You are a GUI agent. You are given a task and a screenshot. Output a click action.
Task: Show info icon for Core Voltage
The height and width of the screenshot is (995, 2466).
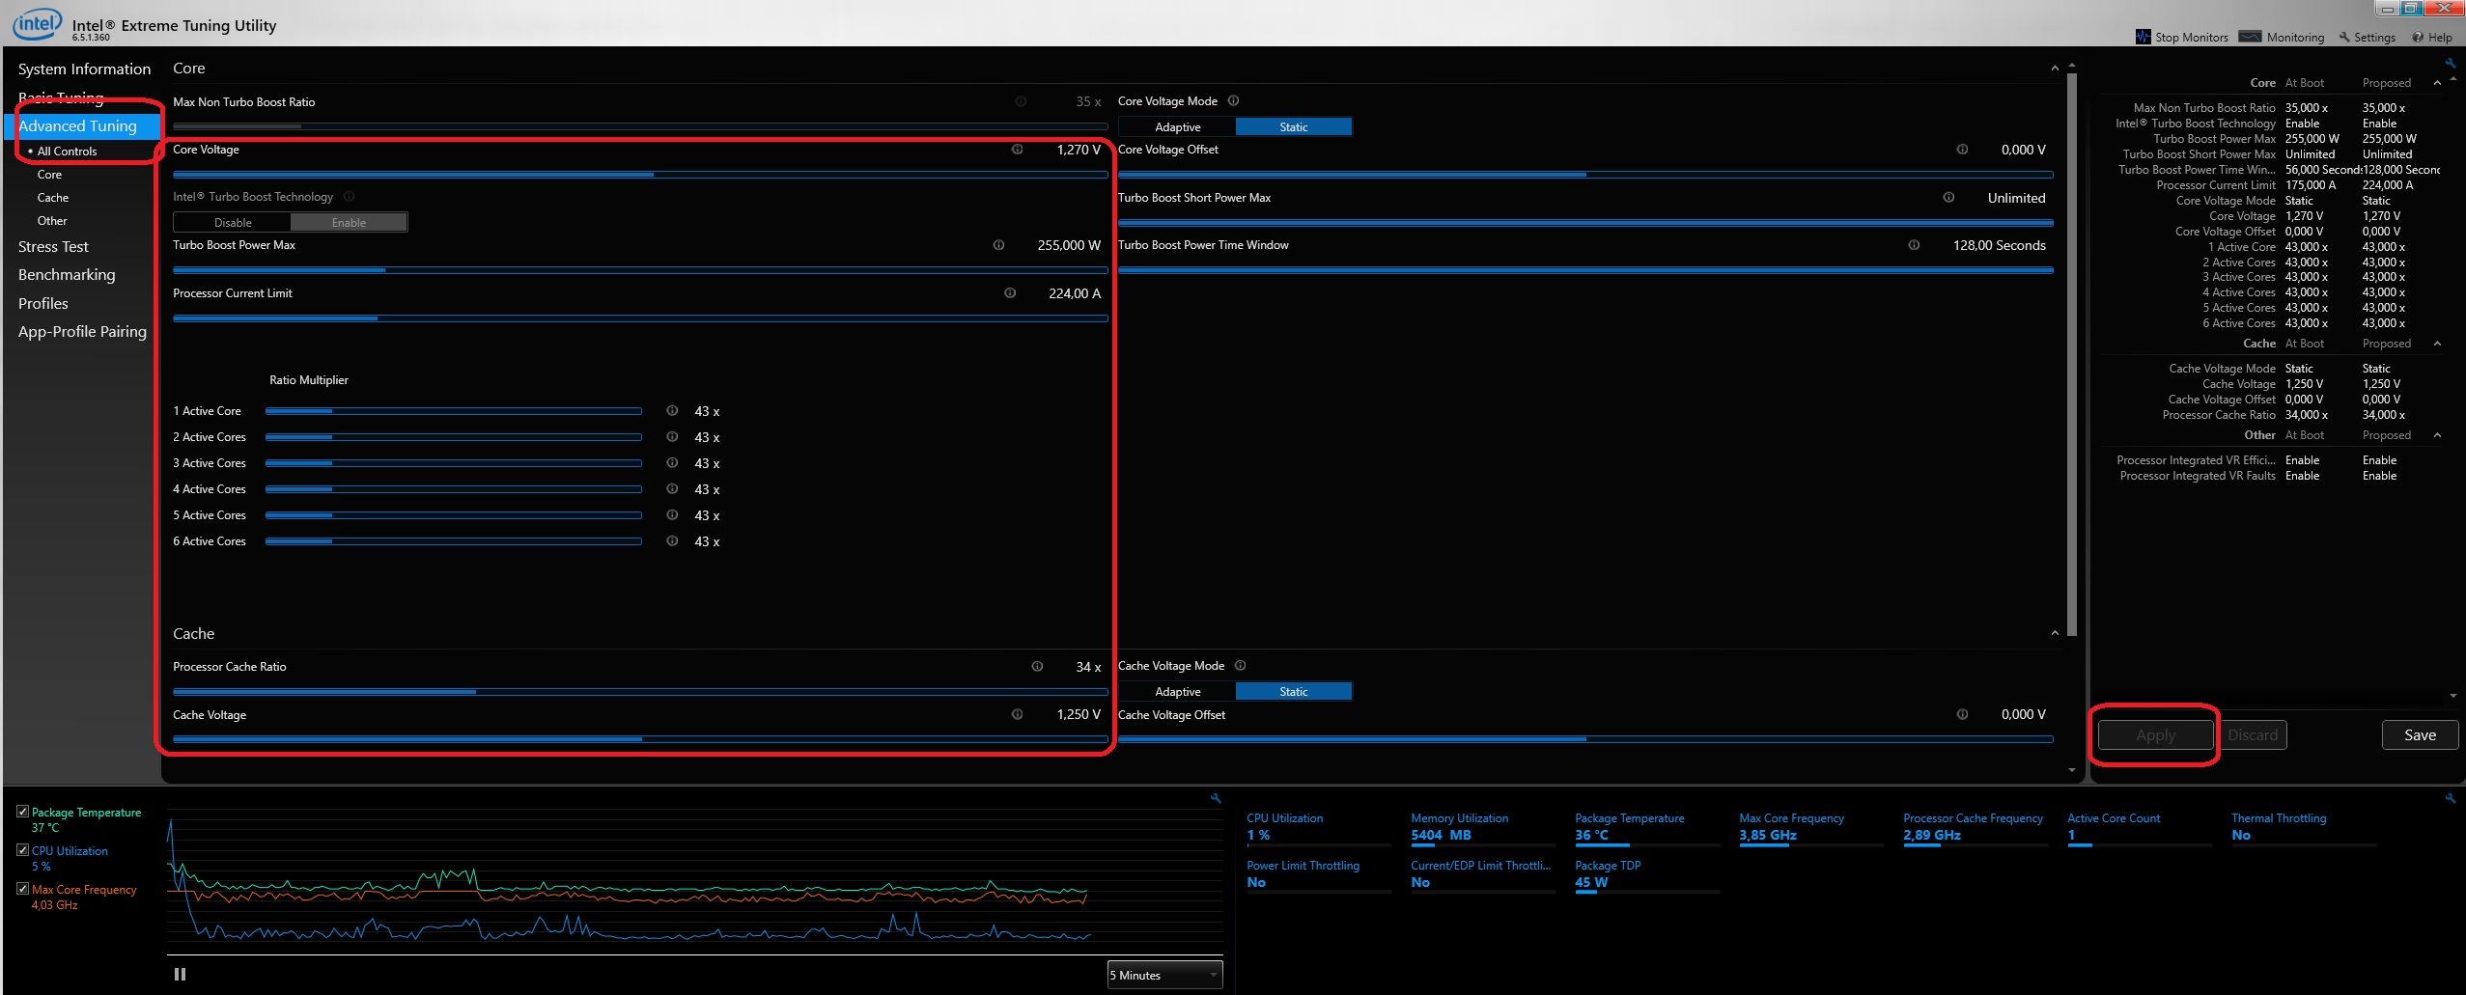click(1017, 150)
